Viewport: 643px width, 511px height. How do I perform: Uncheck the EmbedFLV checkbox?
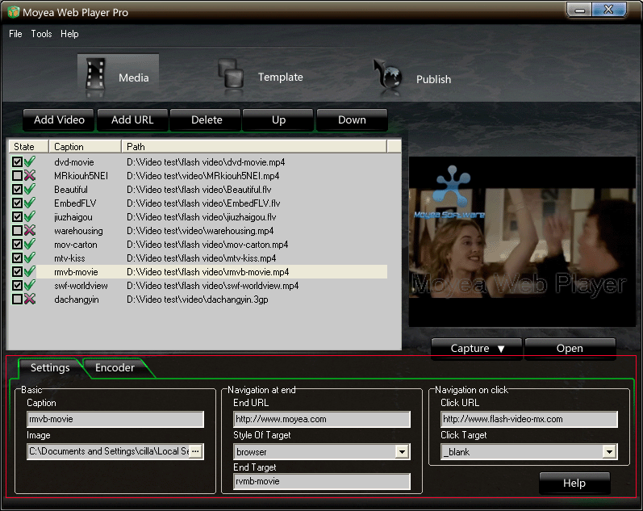(17, 203)
